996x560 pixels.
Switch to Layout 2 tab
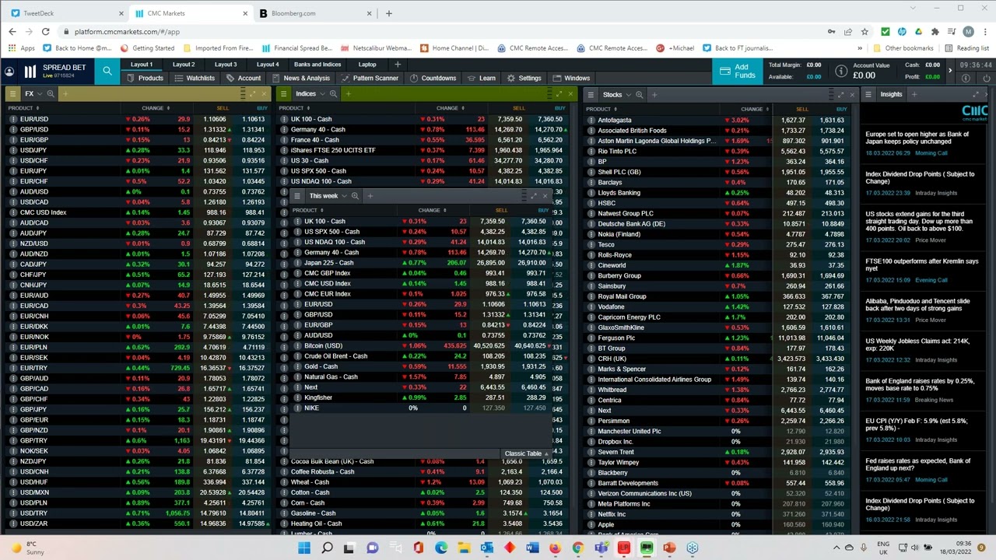coord(184,65)
